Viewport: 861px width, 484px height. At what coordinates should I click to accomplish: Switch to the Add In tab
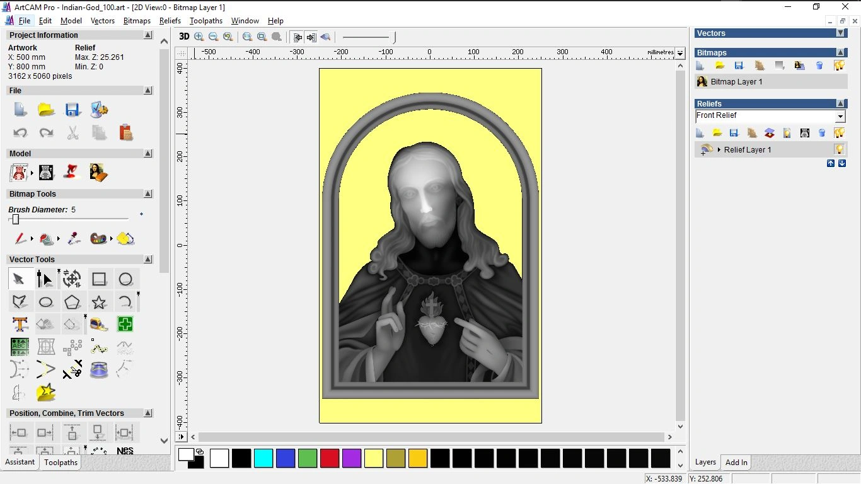coord(736,463)
